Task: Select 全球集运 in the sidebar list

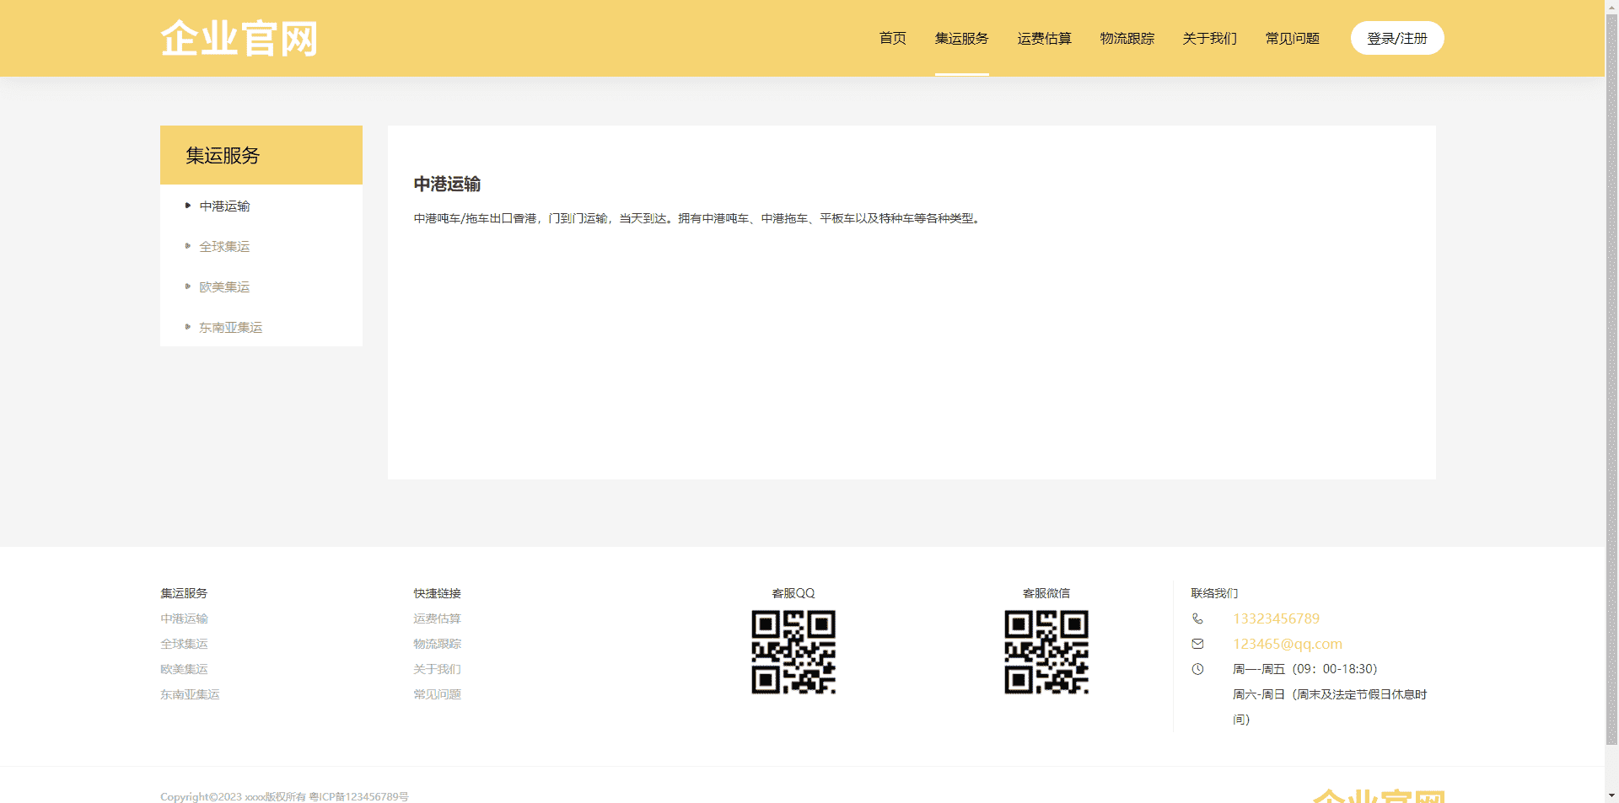Action: [x=224, y=246]
